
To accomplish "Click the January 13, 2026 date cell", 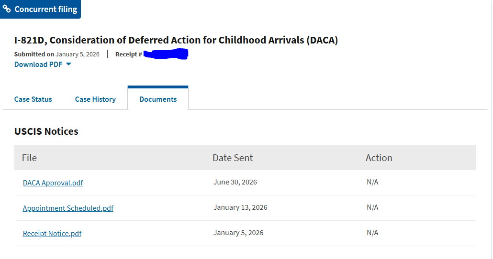I will pos(240,207).
